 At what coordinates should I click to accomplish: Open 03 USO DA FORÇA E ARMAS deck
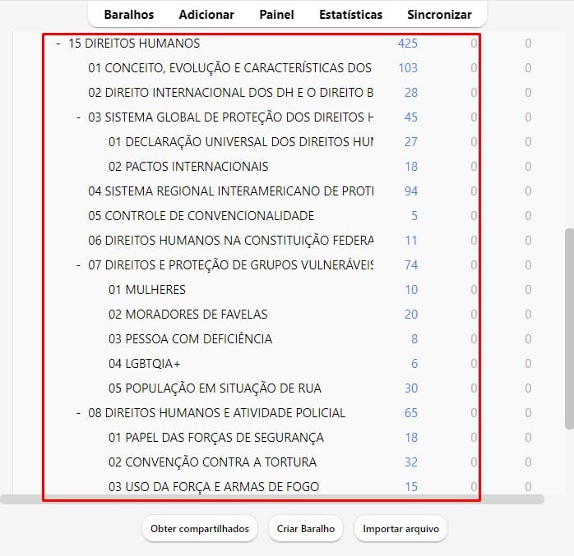point(214,487)
